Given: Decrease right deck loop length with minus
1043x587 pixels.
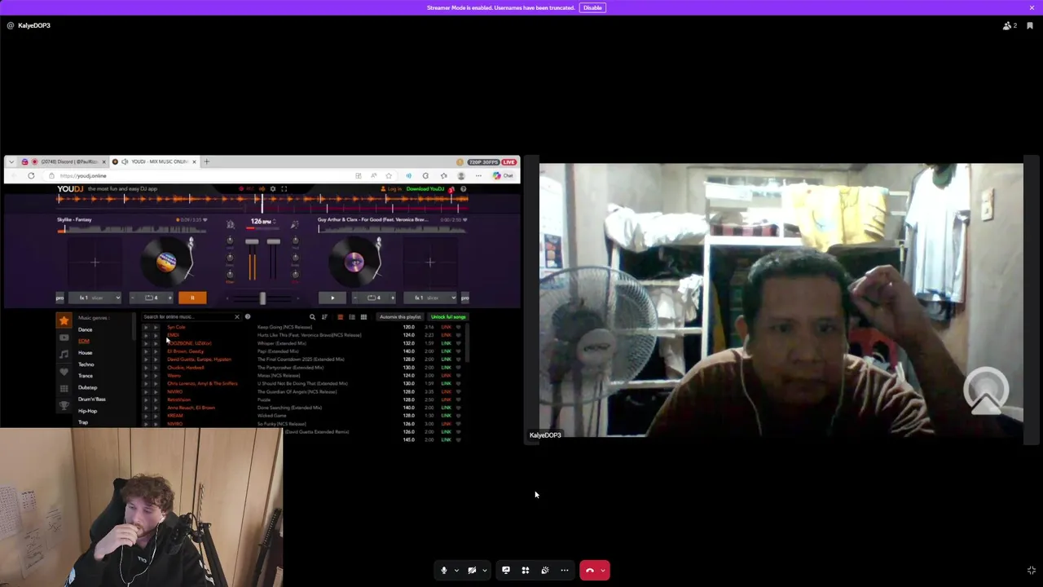Looking at the screenshot, I should click(x=354, y=298).
